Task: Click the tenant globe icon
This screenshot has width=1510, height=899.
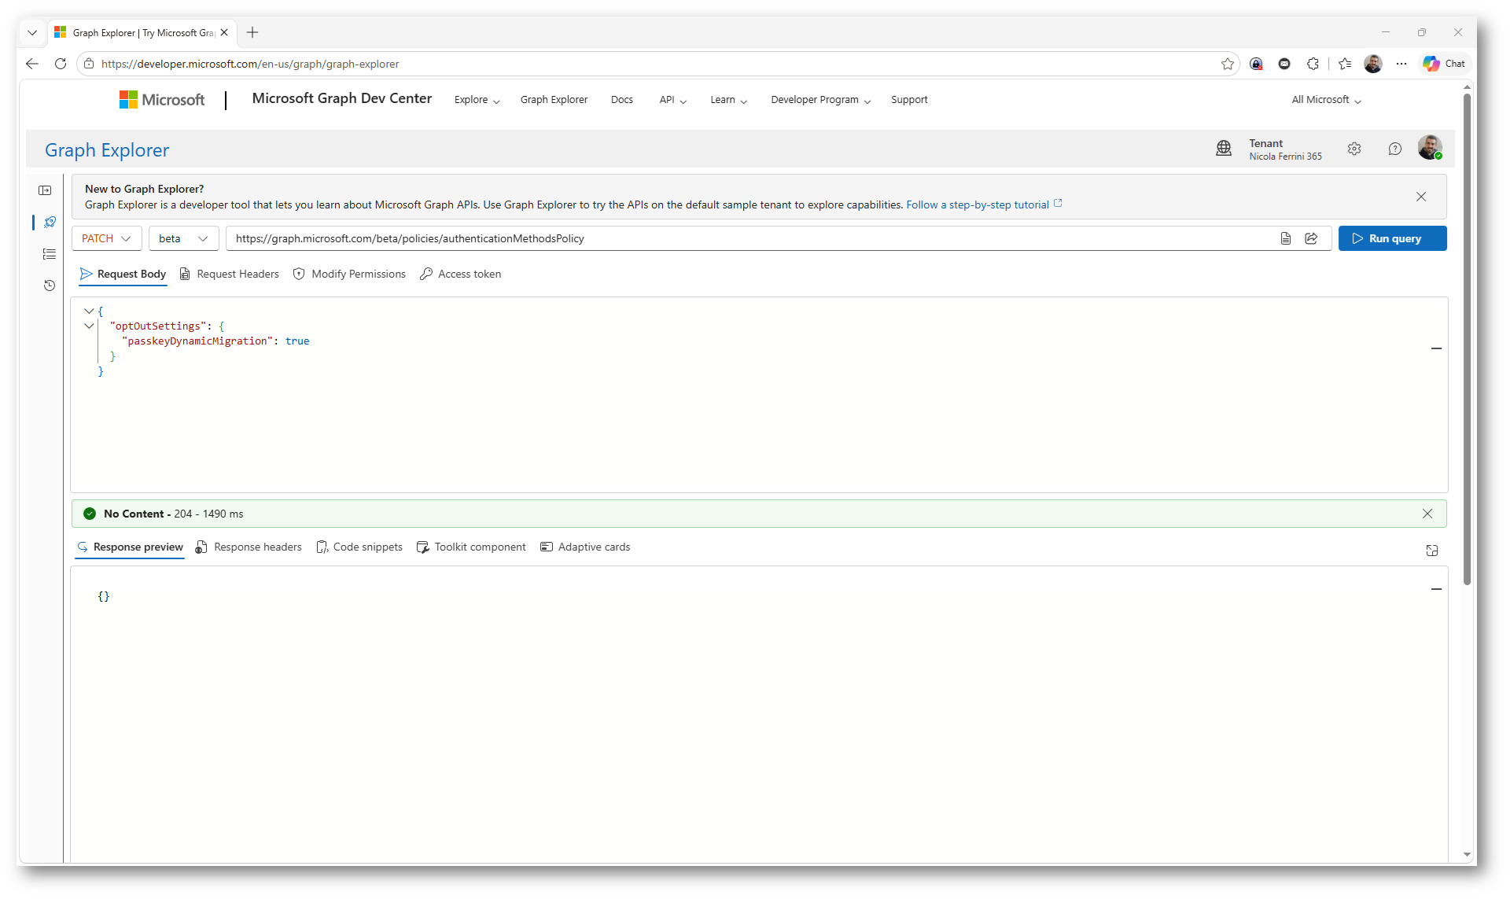Action: point(1224,149)
